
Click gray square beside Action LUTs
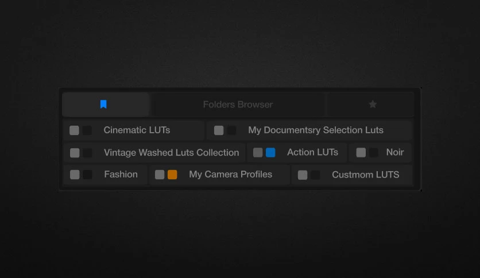(x=258, y=152)
